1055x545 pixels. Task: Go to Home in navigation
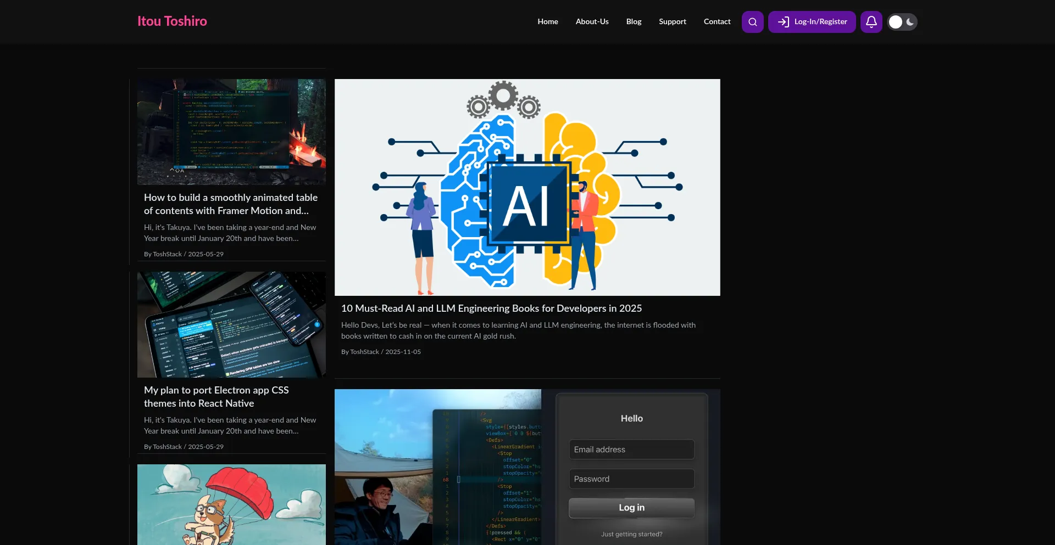click(x=547, y=22)
